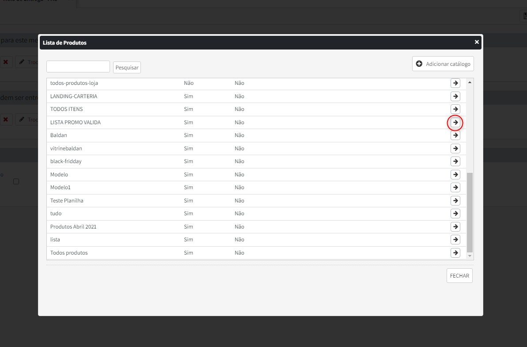This screenshot has height=347, width=527.
Task: Click the Sim cell in Modelo1 row
Action: [x=188, y=187]
